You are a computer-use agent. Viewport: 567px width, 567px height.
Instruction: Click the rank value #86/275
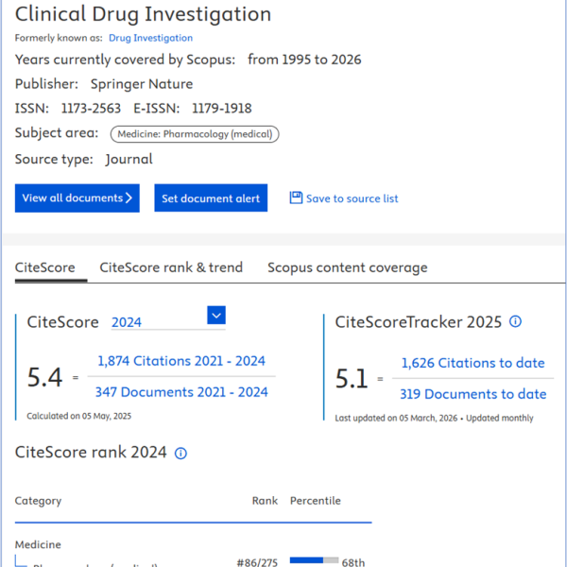click(257, 562)
